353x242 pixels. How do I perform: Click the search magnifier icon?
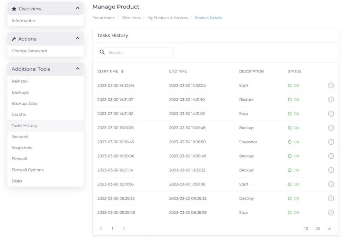[102, 52]
